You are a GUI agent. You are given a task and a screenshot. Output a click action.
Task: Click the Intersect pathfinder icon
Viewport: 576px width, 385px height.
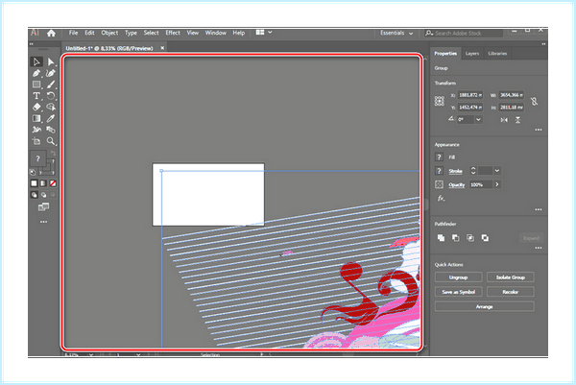coord(470,238)
